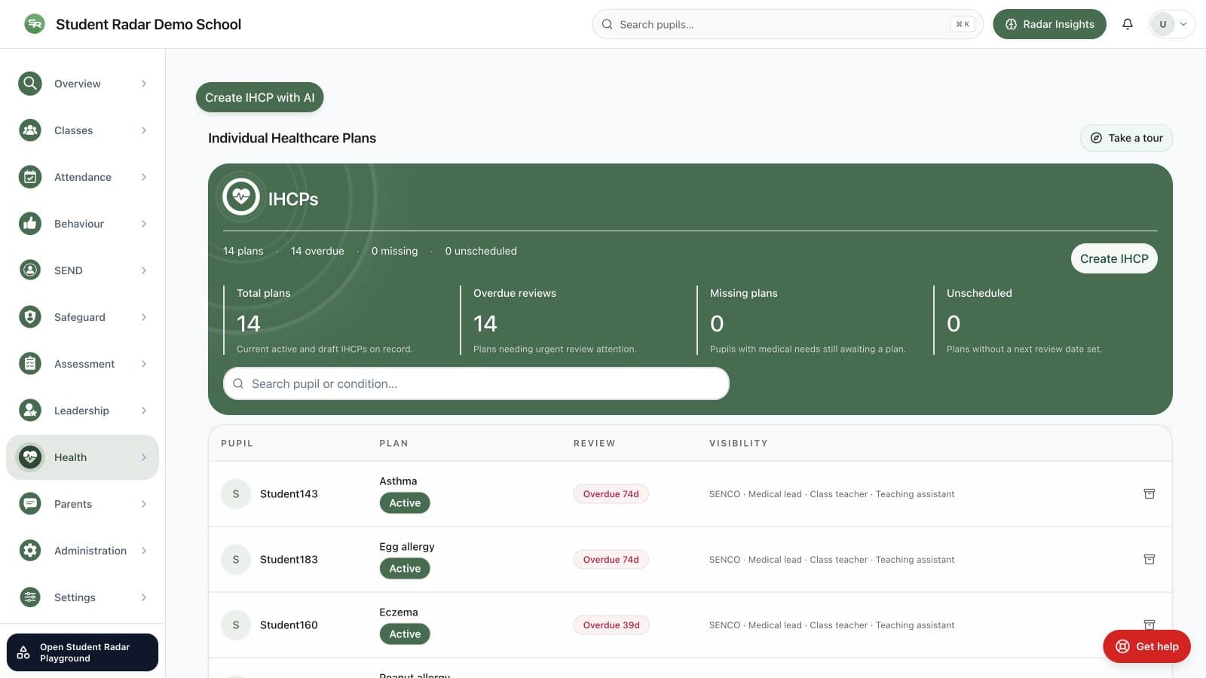Focus the Search pupil or condition field
This screenshot has width=1206, height=678.
(476, 383)
